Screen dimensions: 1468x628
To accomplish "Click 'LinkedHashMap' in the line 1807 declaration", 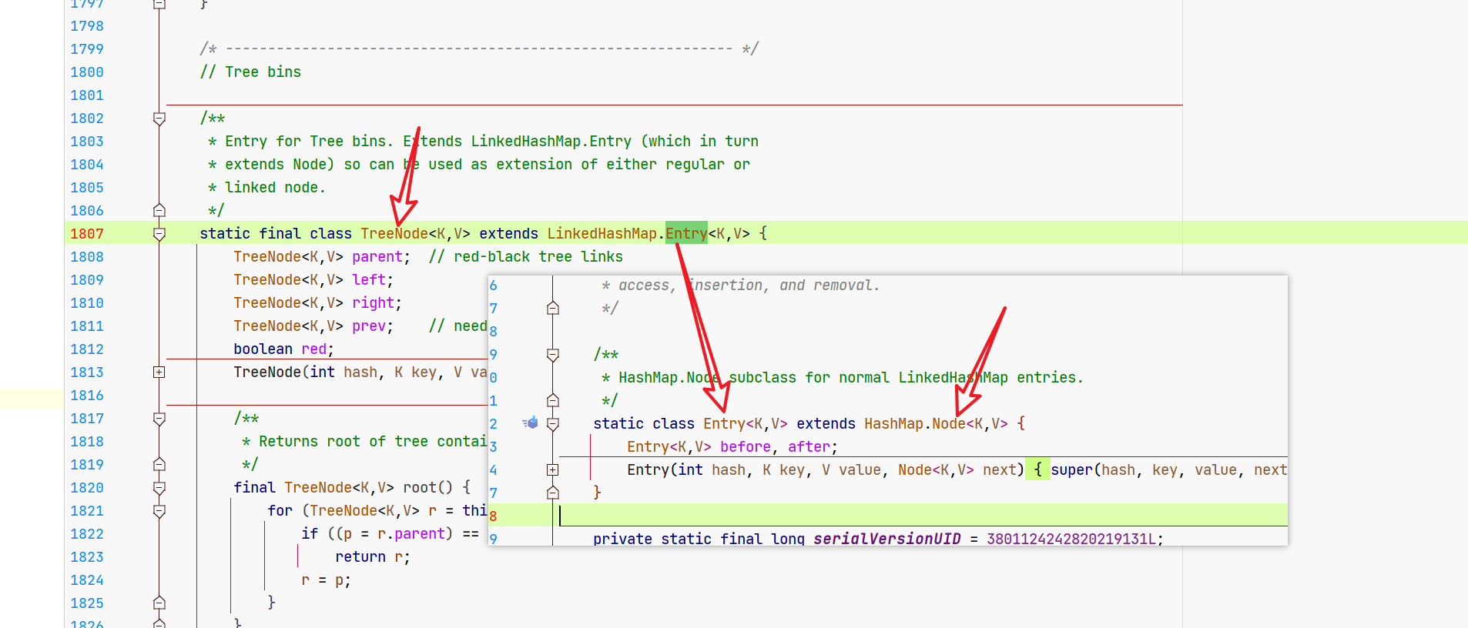I will tap(602, 233).
